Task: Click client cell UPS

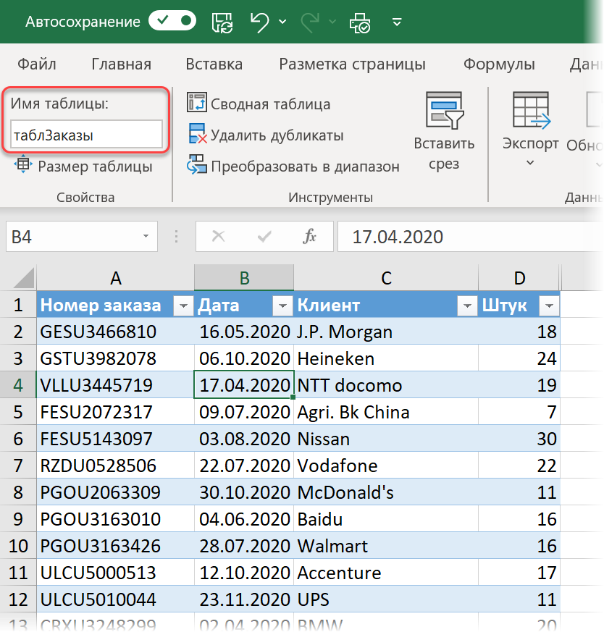Action: pyautogui.click(x=386, y=599)
